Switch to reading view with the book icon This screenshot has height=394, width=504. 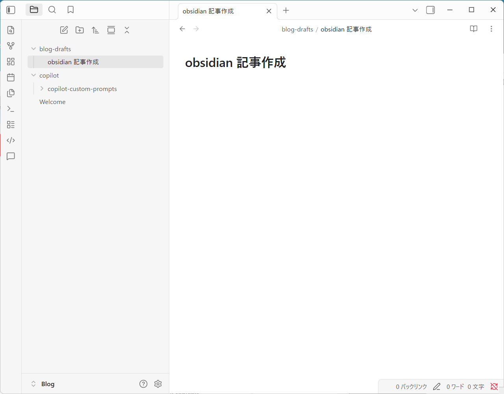pos(473,29)
